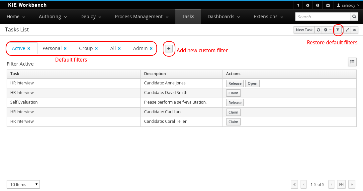363x191 pixels.
Task: Switch to the Group filter tab
Action: tap(86, 48)
